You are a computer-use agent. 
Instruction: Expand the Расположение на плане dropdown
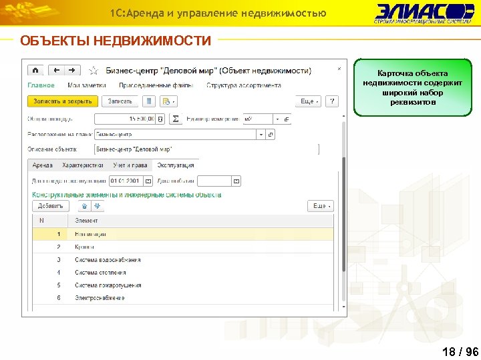click(x=261, y=135)
